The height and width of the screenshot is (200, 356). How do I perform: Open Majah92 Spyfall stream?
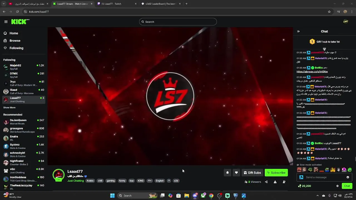[24, 67]
